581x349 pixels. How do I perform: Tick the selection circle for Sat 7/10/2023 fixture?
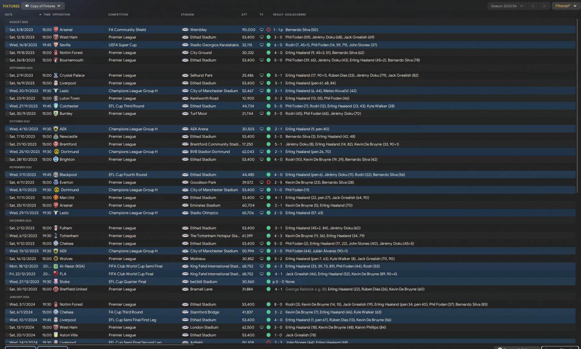(x=7, y=137)
